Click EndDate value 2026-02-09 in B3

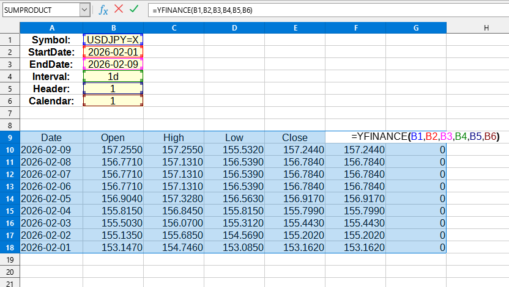point(113,64)
